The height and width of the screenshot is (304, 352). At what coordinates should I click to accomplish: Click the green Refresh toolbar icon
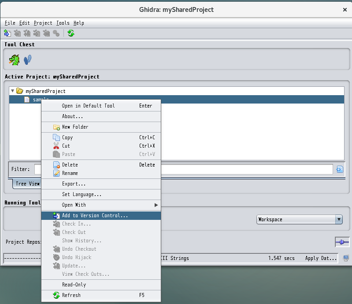pos(71,33)
